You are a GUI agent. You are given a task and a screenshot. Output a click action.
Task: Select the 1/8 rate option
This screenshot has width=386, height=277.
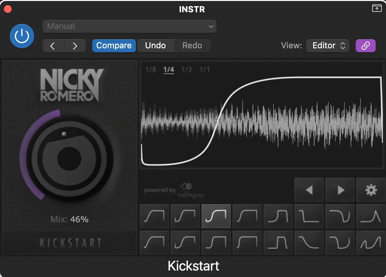click(151, 69)
